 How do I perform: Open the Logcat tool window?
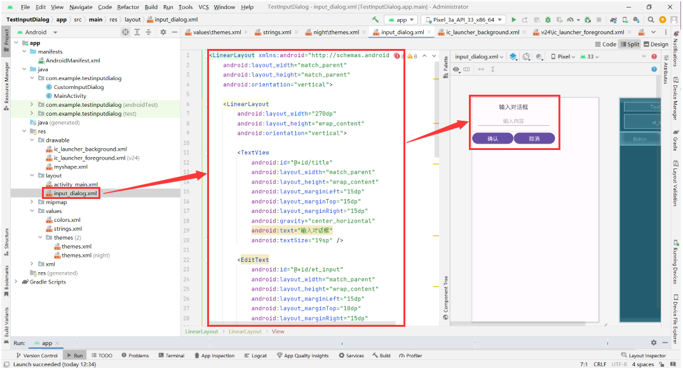click(255, 355)
